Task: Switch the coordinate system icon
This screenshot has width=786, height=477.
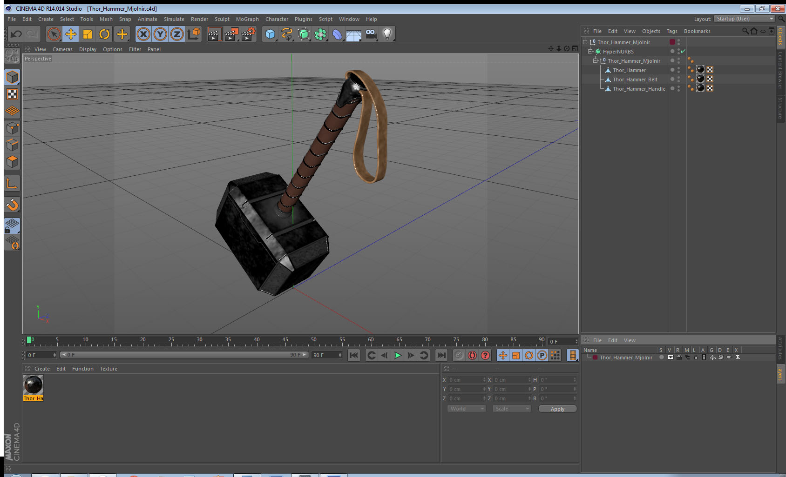Action: [194, 34]
